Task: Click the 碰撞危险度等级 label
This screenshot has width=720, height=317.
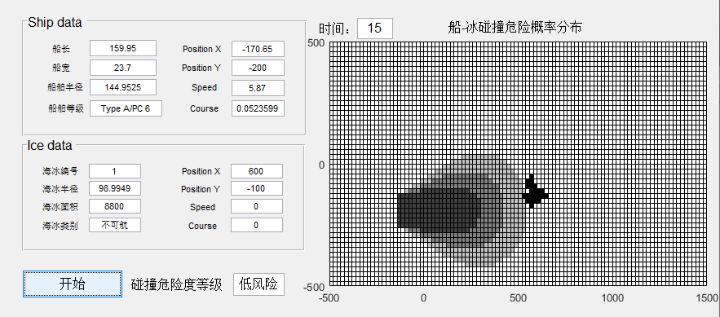Action: (x=177, y=285)
